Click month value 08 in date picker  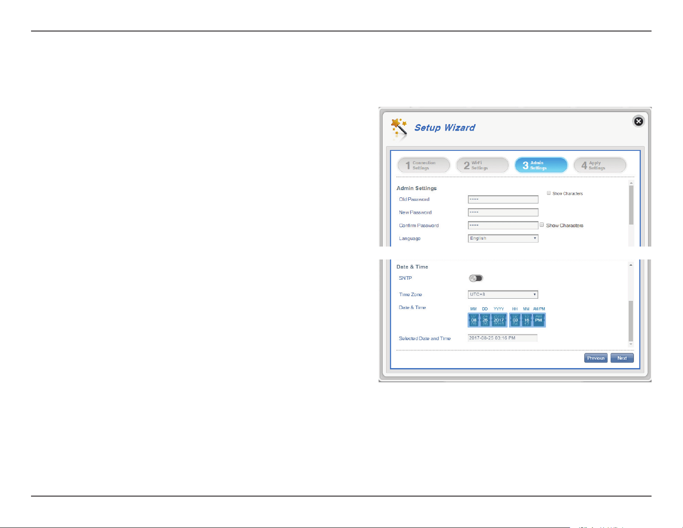(x=474, y=320)
